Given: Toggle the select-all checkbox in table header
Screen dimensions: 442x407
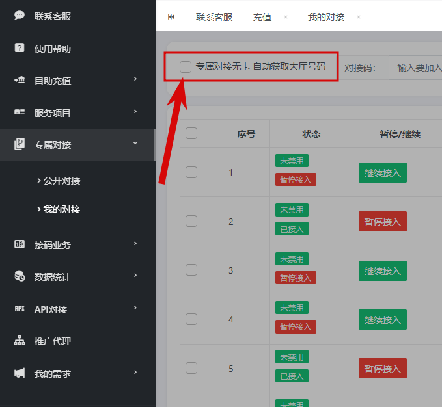Looking at the screenshot, I should pos(191,133).
